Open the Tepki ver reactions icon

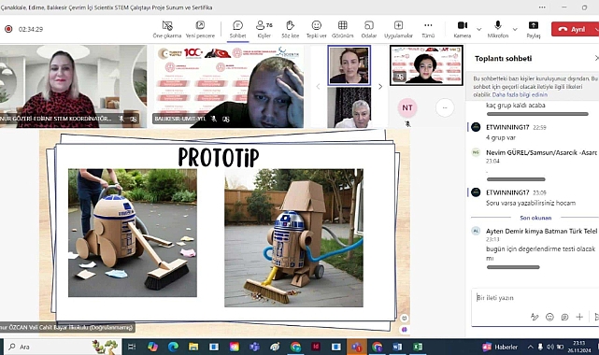316,29
